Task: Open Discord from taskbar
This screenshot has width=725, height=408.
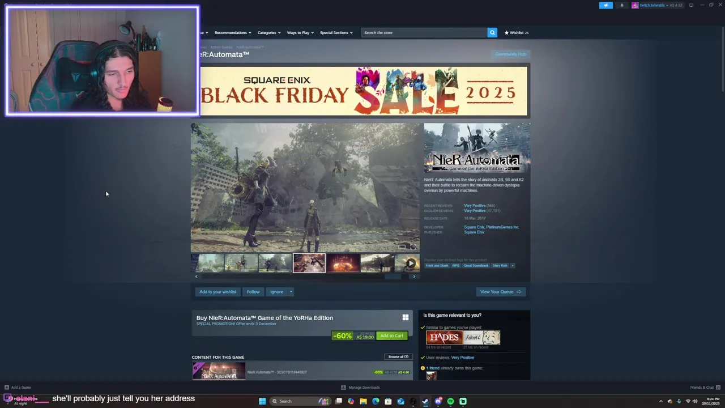Action: pos(438,401)
